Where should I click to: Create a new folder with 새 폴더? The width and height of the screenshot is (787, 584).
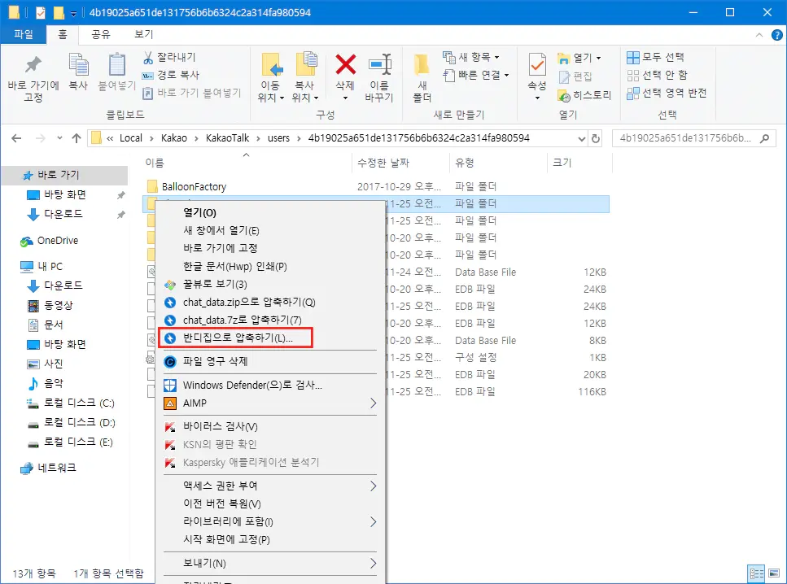click(x=422, y=78)
